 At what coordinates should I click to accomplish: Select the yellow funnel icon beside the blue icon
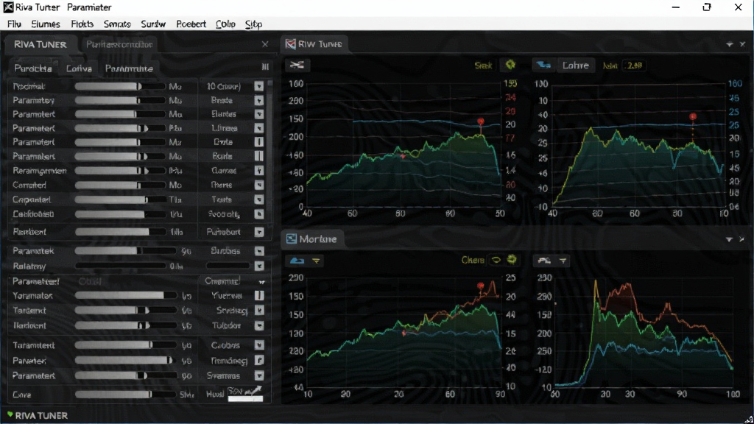click(x=316, y=261)
